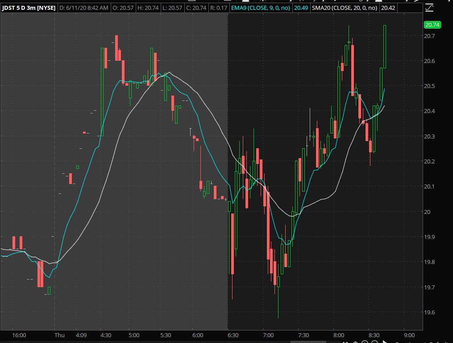The width and height of the screenshot is (453, 343).
Task: Click the 19.8 price axis label
Action: [429, 262]
